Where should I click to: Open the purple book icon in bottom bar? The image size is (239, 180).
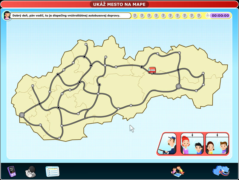11,171
